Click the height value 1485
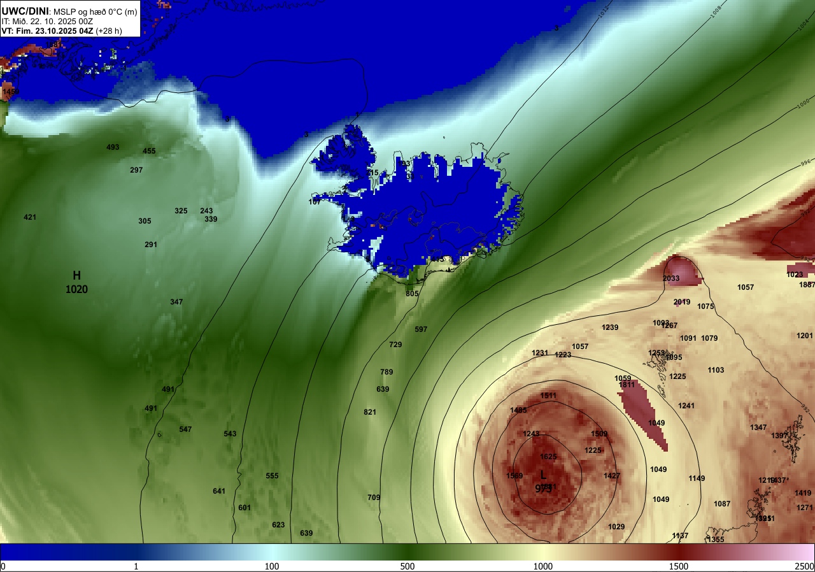The image size is (815, 572). point(518,410)
